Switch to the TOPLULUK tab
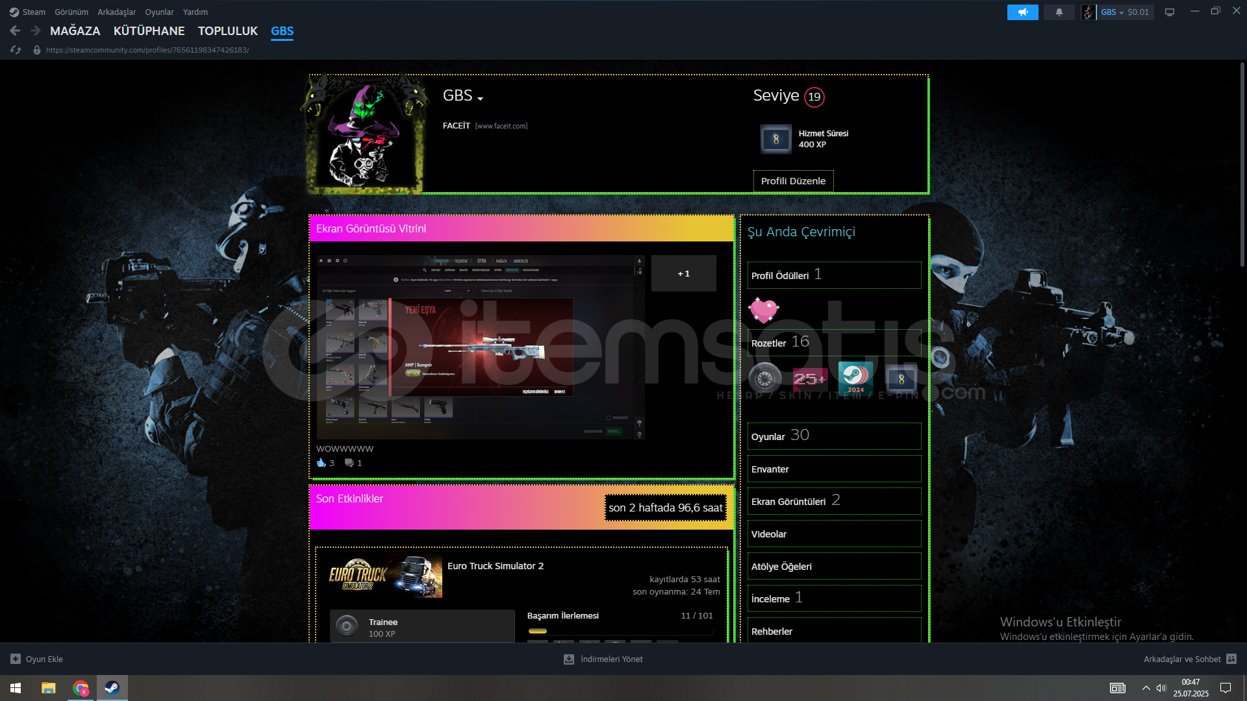 coord(228,31)
